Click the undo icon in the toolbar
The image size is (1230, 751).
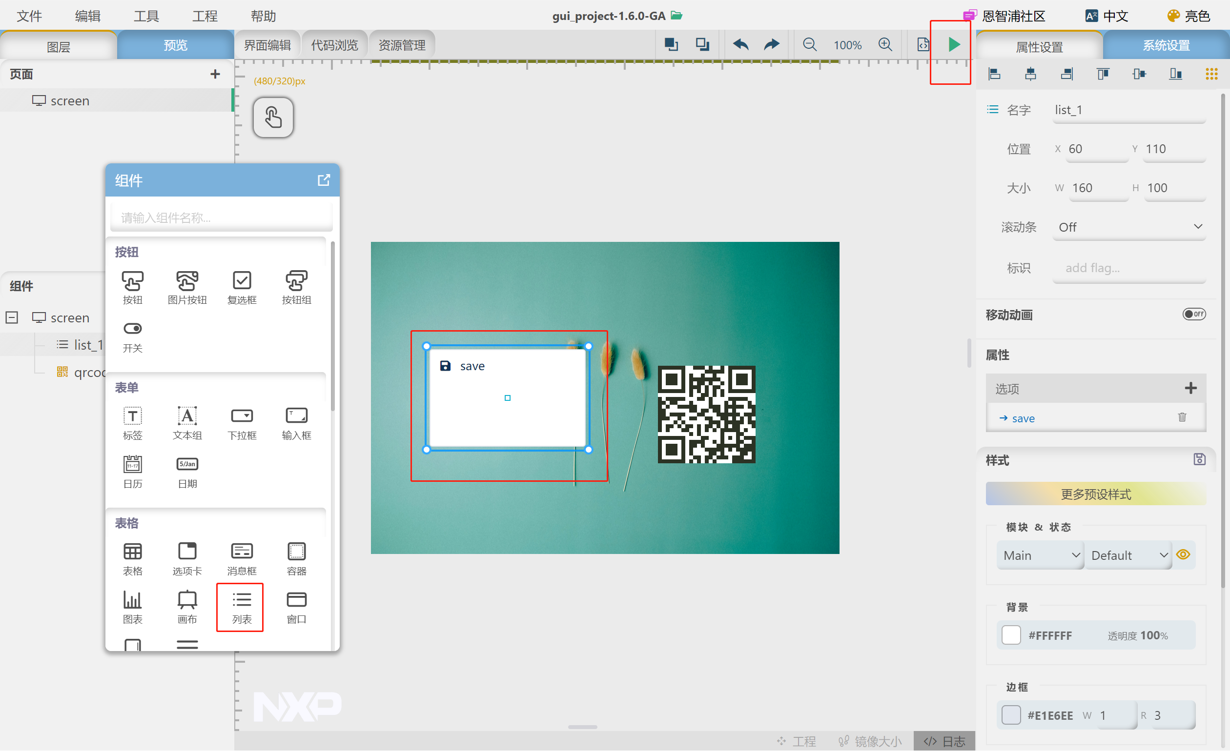(x=740, y=44)
